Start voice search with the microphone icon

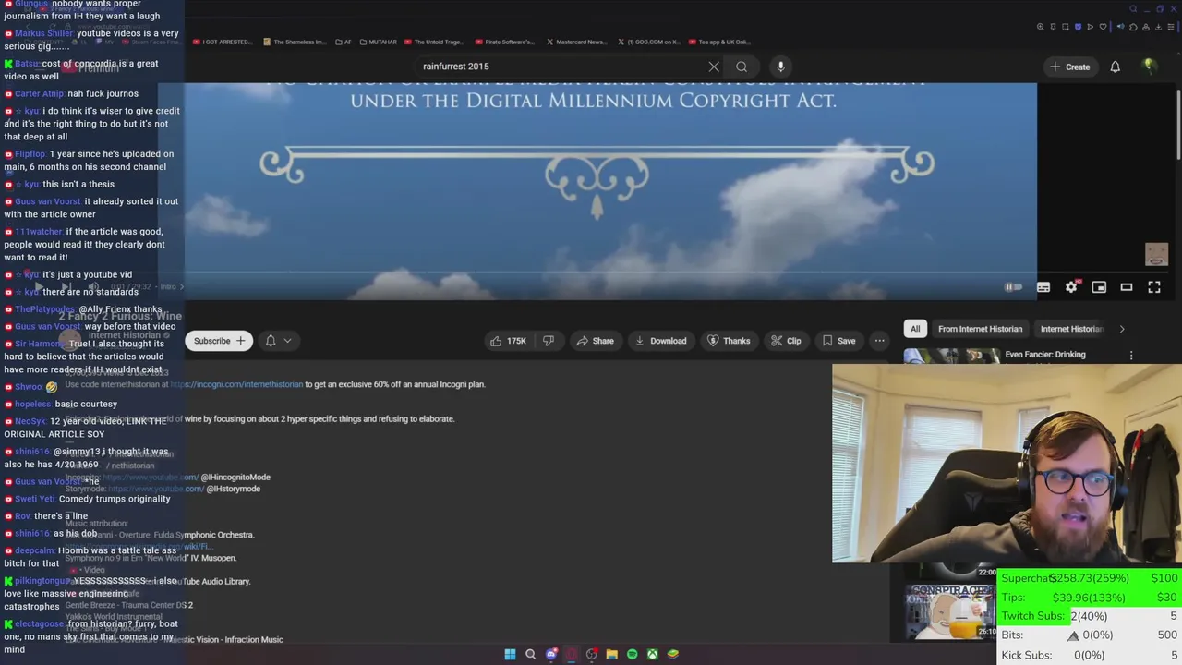pyautogui.click(x=780, y=66)
